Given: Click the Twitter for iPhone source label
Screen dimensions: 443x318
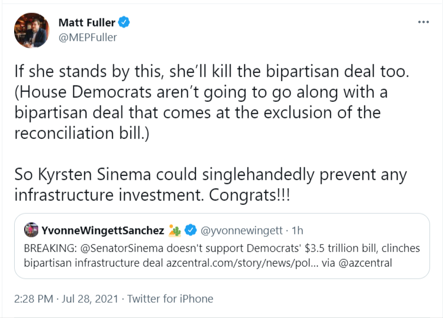Looking at the screenshot, I should tap(170, 299).
